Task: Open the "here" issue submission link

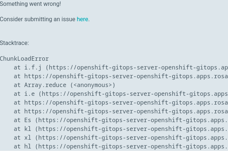Action: click(x=82, y=19)
